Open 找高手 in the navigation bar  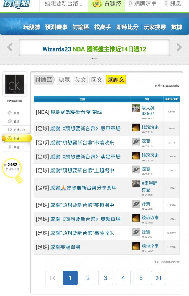pyautogui.click(x=102, y=27)
